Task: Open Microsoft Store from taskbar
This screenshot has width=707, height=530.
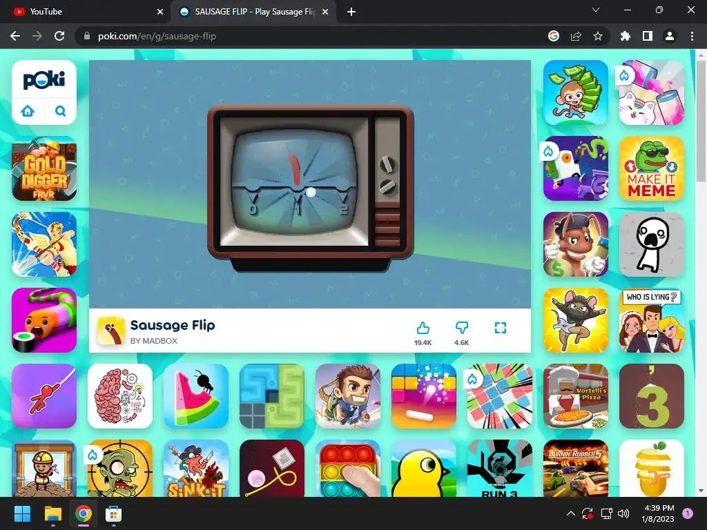Action: click(x=114, y=513)
